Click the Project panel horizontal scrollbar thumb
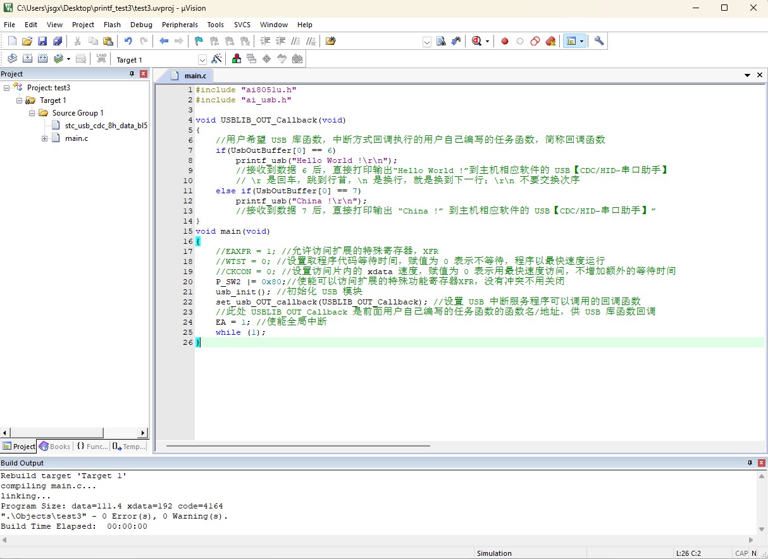The width and height of the screenshot is (768, 559). pyautogui.click(x=57, y=433)
